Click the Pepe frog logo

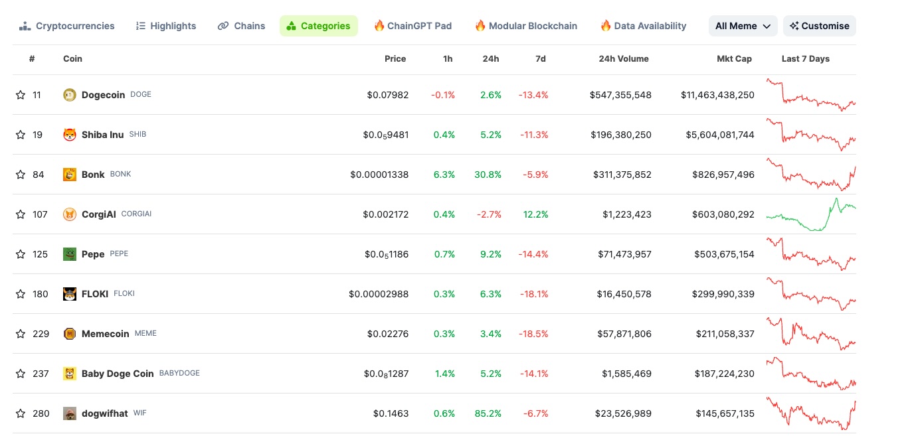coord(70,254)
